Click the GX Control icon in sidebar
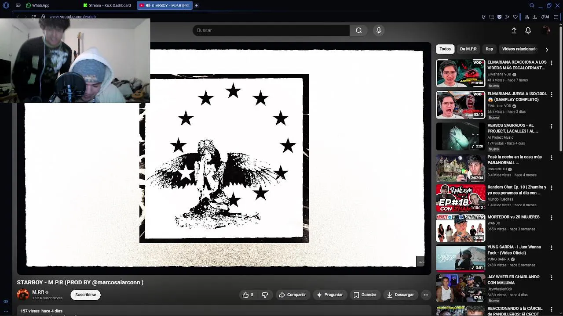 click(6, 302)
